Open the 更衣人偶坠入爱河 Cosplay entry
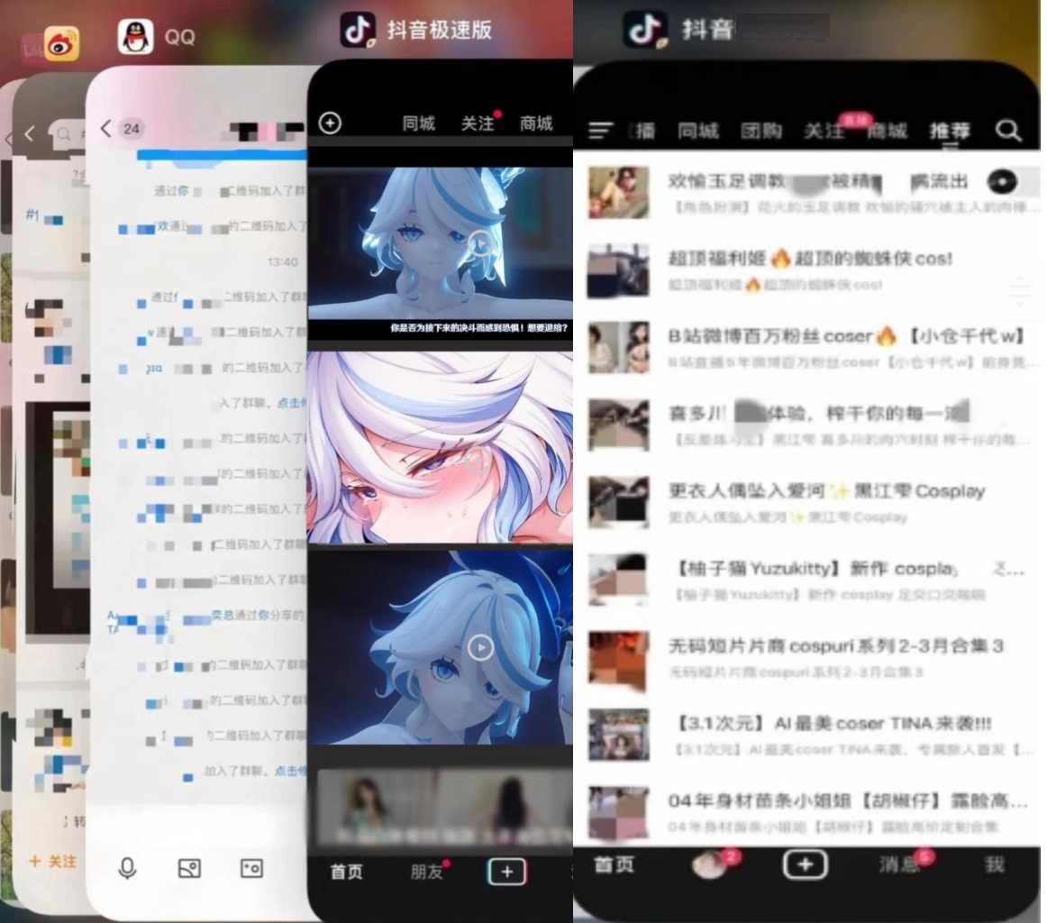This screenshot has width=1047, height=923. [811, 502]
